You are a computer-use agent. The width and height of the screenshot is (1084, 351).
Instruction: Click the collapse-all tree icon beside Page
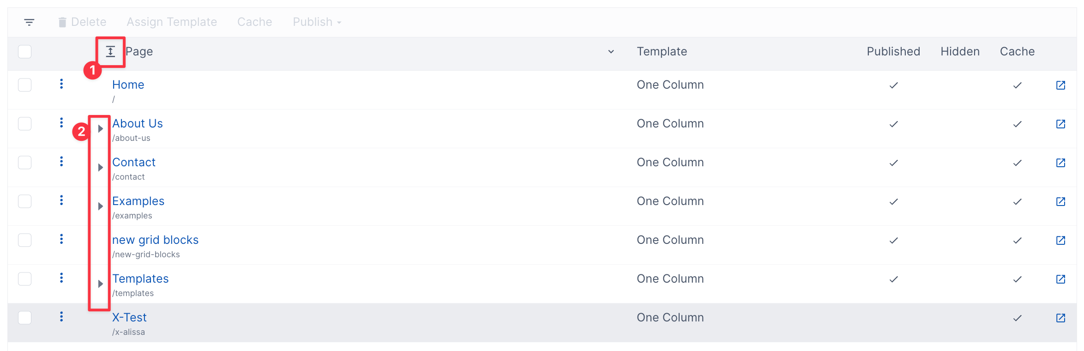[110, 52]
